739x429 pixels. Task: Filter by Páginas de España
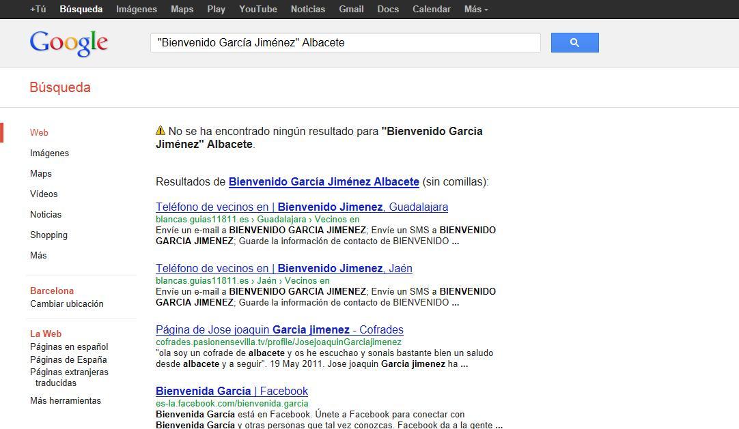(68, 359)
